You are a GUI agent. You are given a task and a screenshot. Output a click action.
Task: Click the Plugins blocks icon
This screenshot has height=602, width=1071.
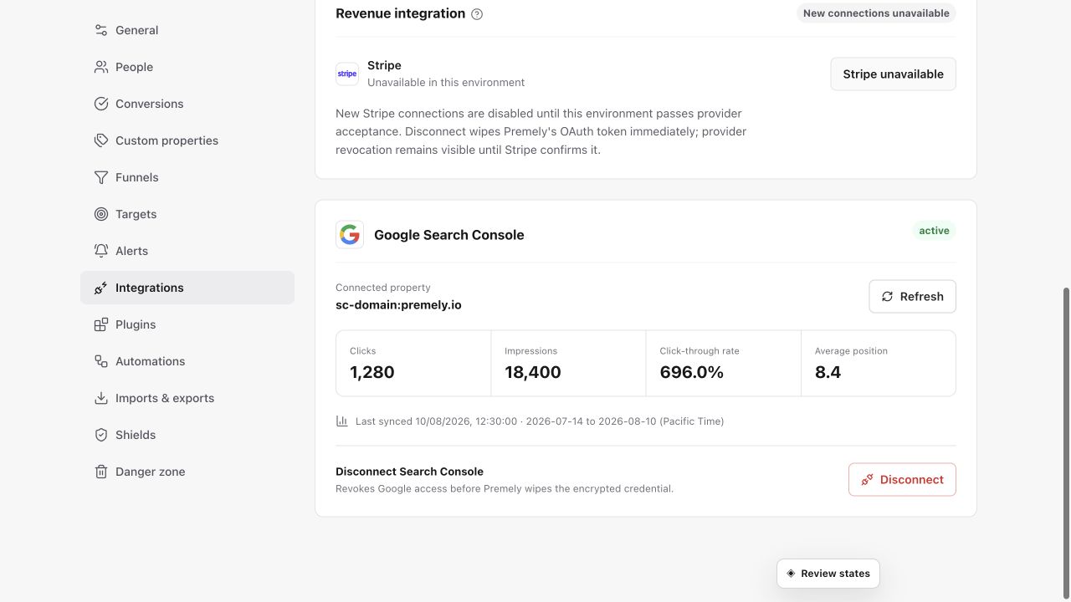(101, 324)
